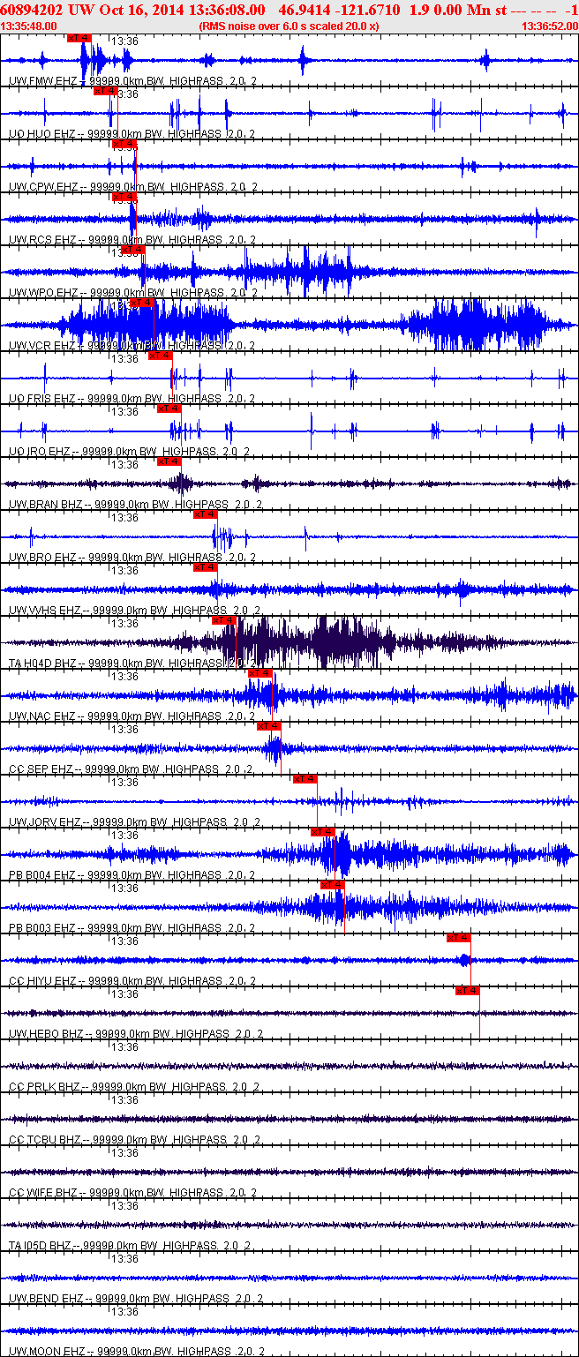The image size is (579, 1357).
Task: Select the red pick flag on UW.BRAN trace
Action: coord(169,461)
